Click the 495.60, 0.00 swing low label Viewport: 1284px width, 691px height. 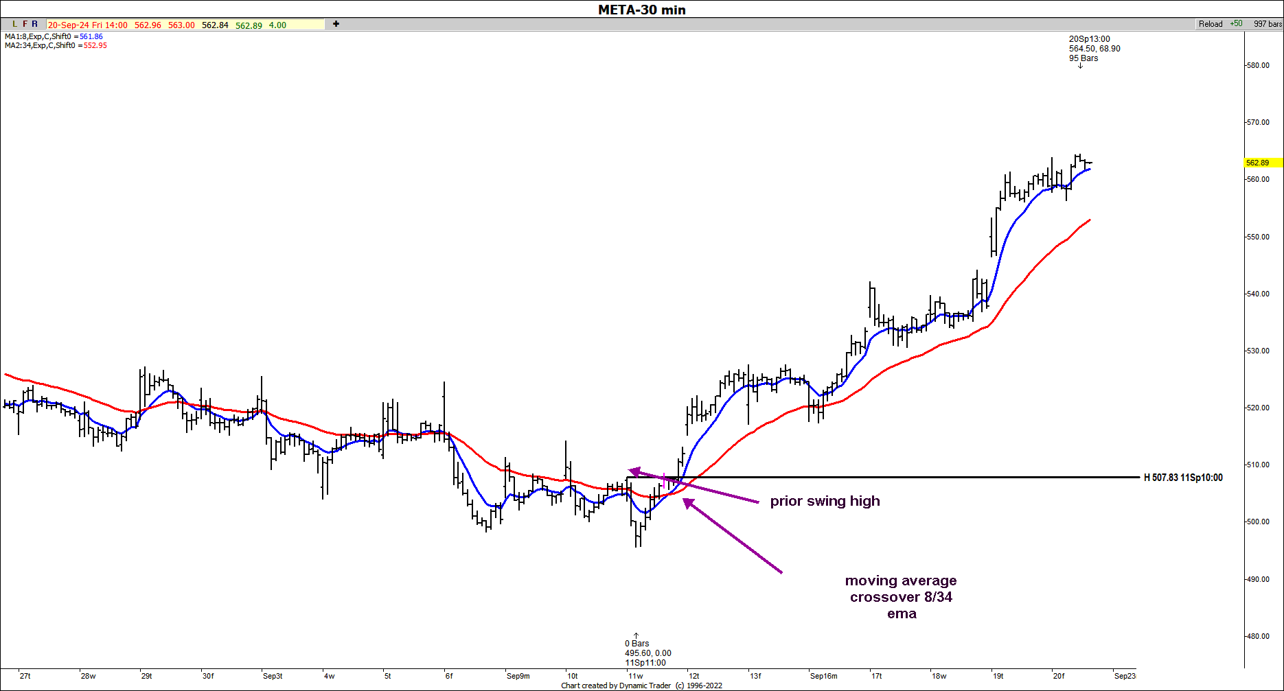[648, 653]
